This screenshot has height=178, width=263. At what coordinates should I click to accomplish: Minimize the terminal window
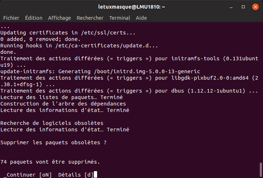231,7
